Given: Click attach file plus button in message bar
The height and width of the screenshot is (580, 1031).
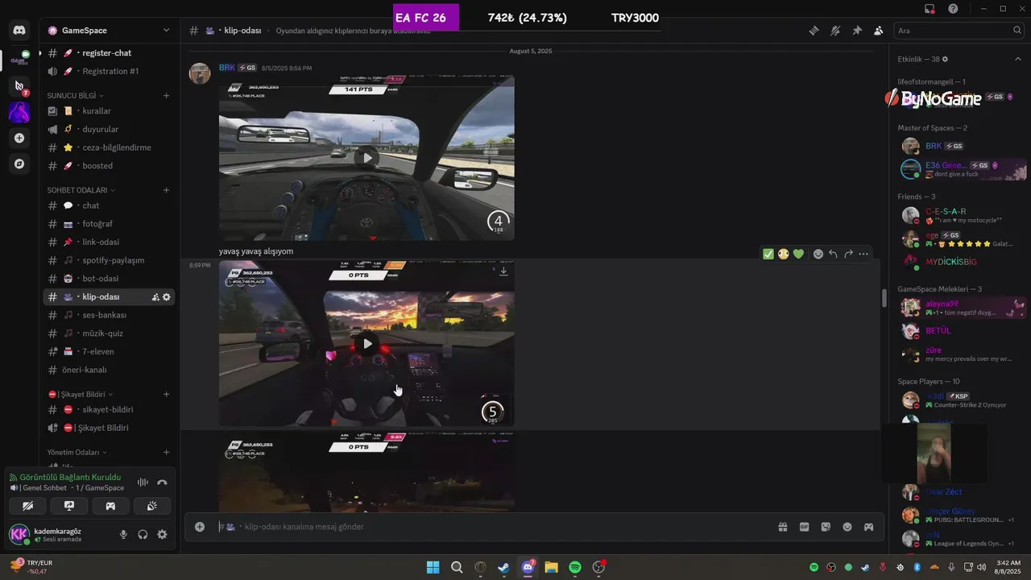Looking at the screenshot, I should coord(200,527).
